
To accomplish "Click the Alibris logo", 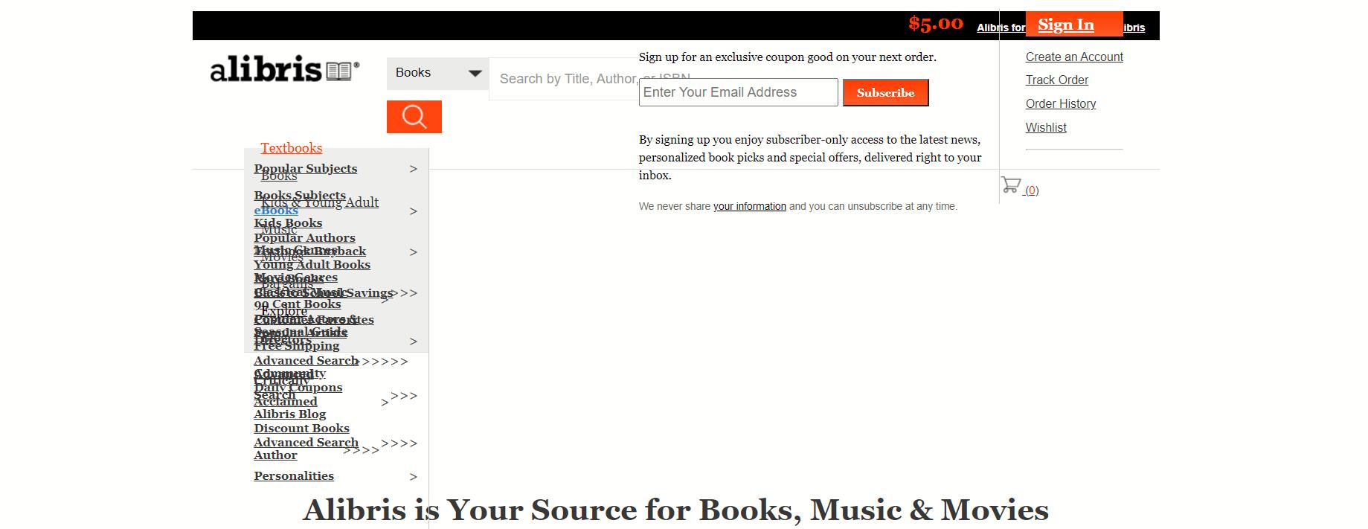I will 284,70.
